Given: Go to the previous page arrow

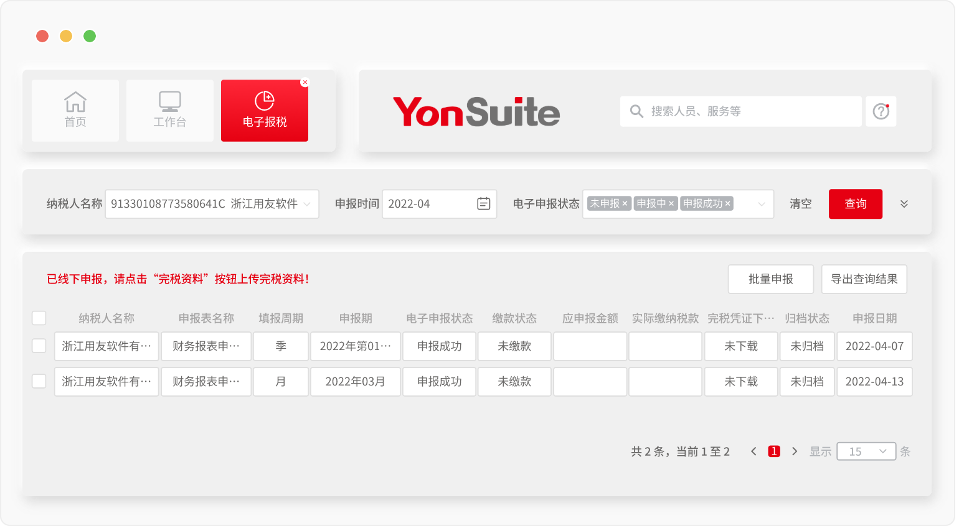Looking at the screenshot, I should click(x=753, y=451).
